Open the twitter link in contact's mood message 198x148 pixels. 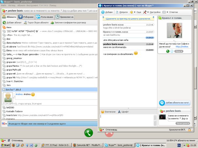pyautogui.click(x=182, y=47)
